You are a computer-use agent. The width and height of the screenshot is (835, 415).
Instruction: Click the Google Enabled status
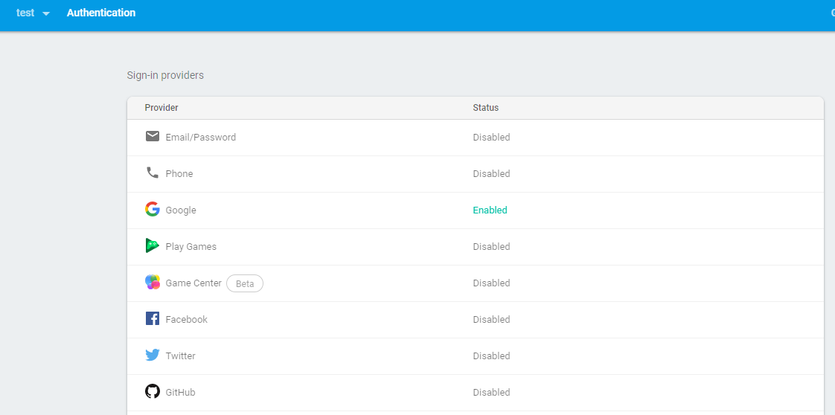(490, 210)
